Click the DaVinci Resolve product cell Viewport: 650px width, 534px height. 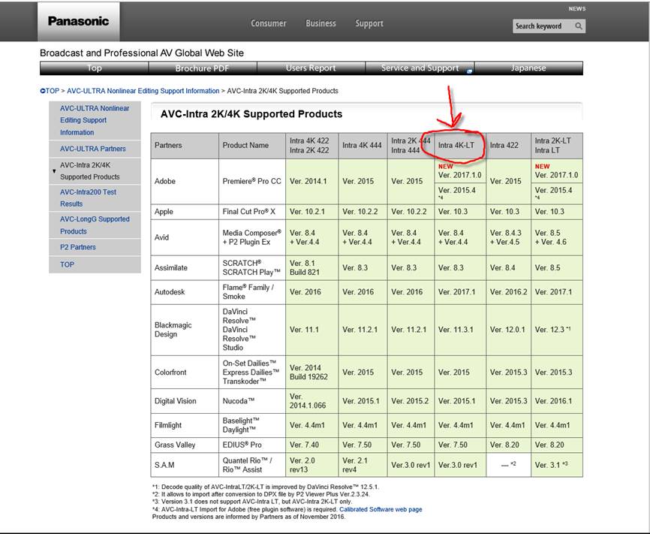click(252, 330)
